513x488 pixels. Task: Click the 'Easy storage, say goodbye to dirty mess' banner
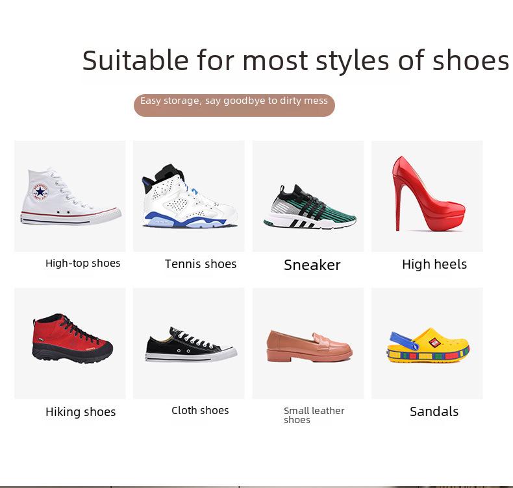click(234, 105)
